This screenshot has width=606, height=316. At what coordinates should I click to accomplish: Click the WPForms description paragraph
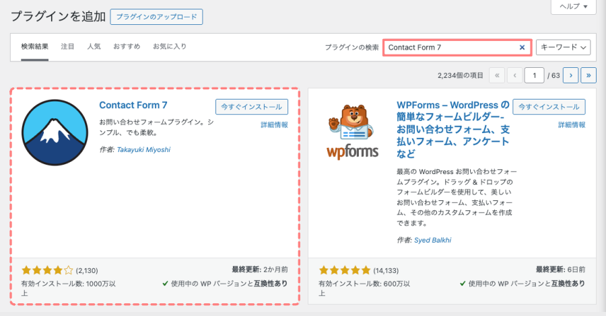[457, 197]
